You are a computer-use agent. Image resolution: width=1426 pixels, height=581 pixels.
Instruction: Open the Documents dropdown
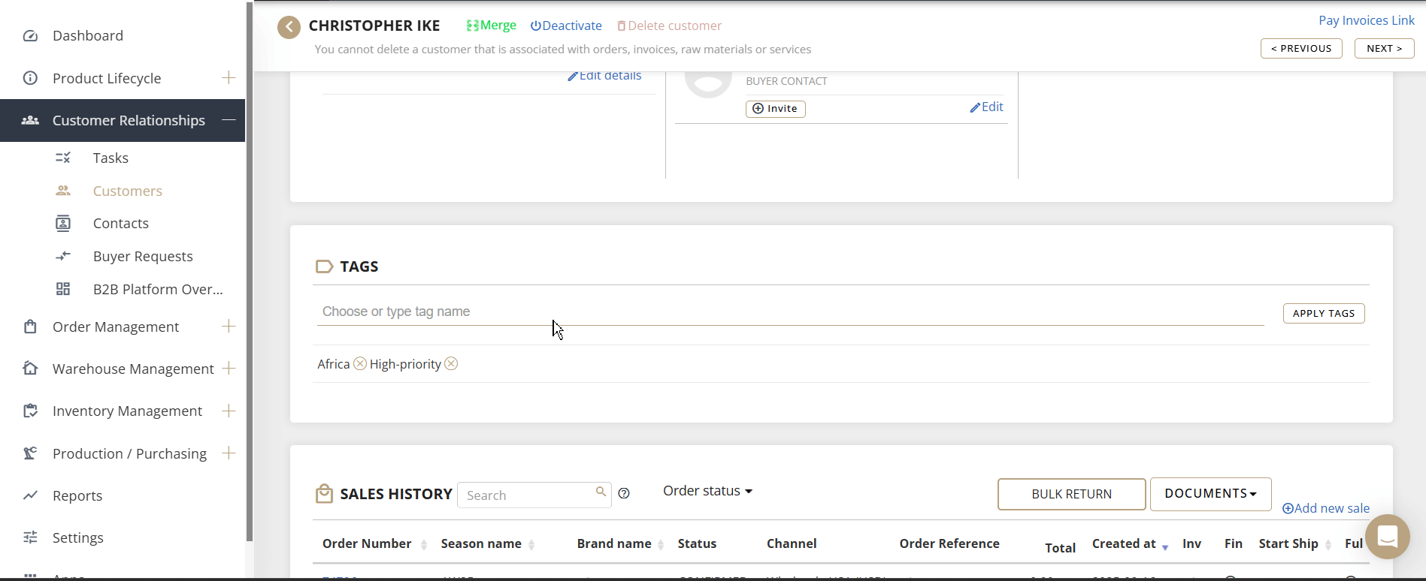point(1210,494)
